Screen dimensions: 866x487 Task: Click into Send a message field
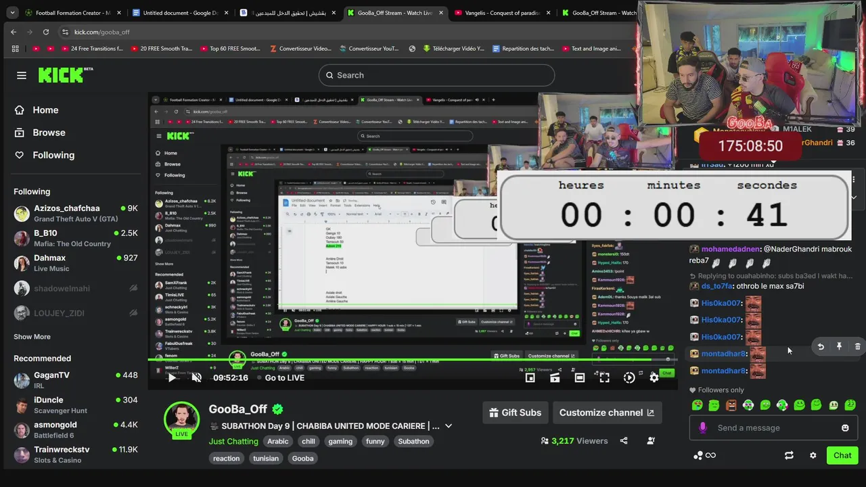(775, 427)
